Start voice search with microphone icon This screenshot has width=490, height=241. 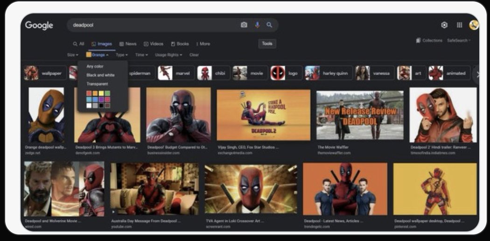(257, 25)
